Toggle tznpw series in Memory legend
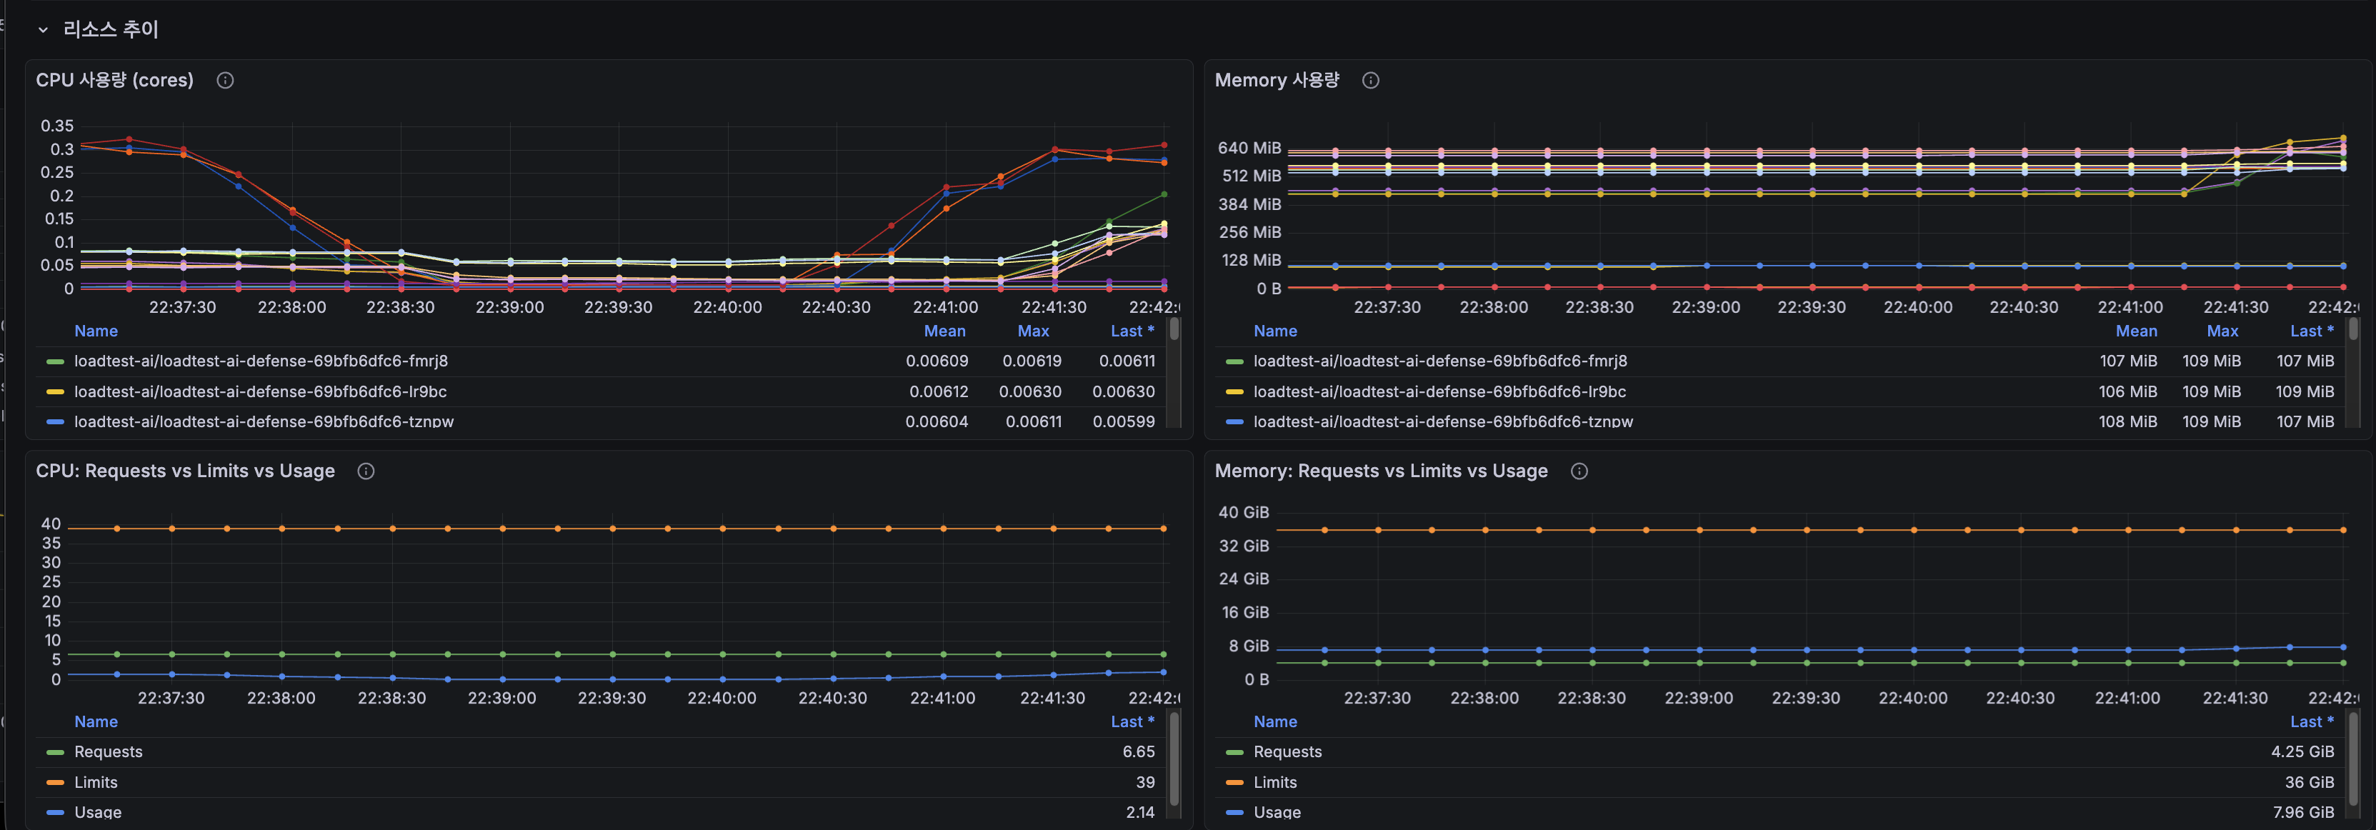This screenshot has width=2376, height=830. click(x=1442, y=421)
